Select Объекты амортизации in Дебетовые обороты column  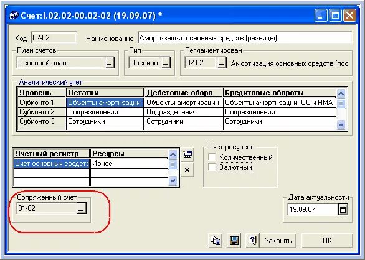pos(184,103)
